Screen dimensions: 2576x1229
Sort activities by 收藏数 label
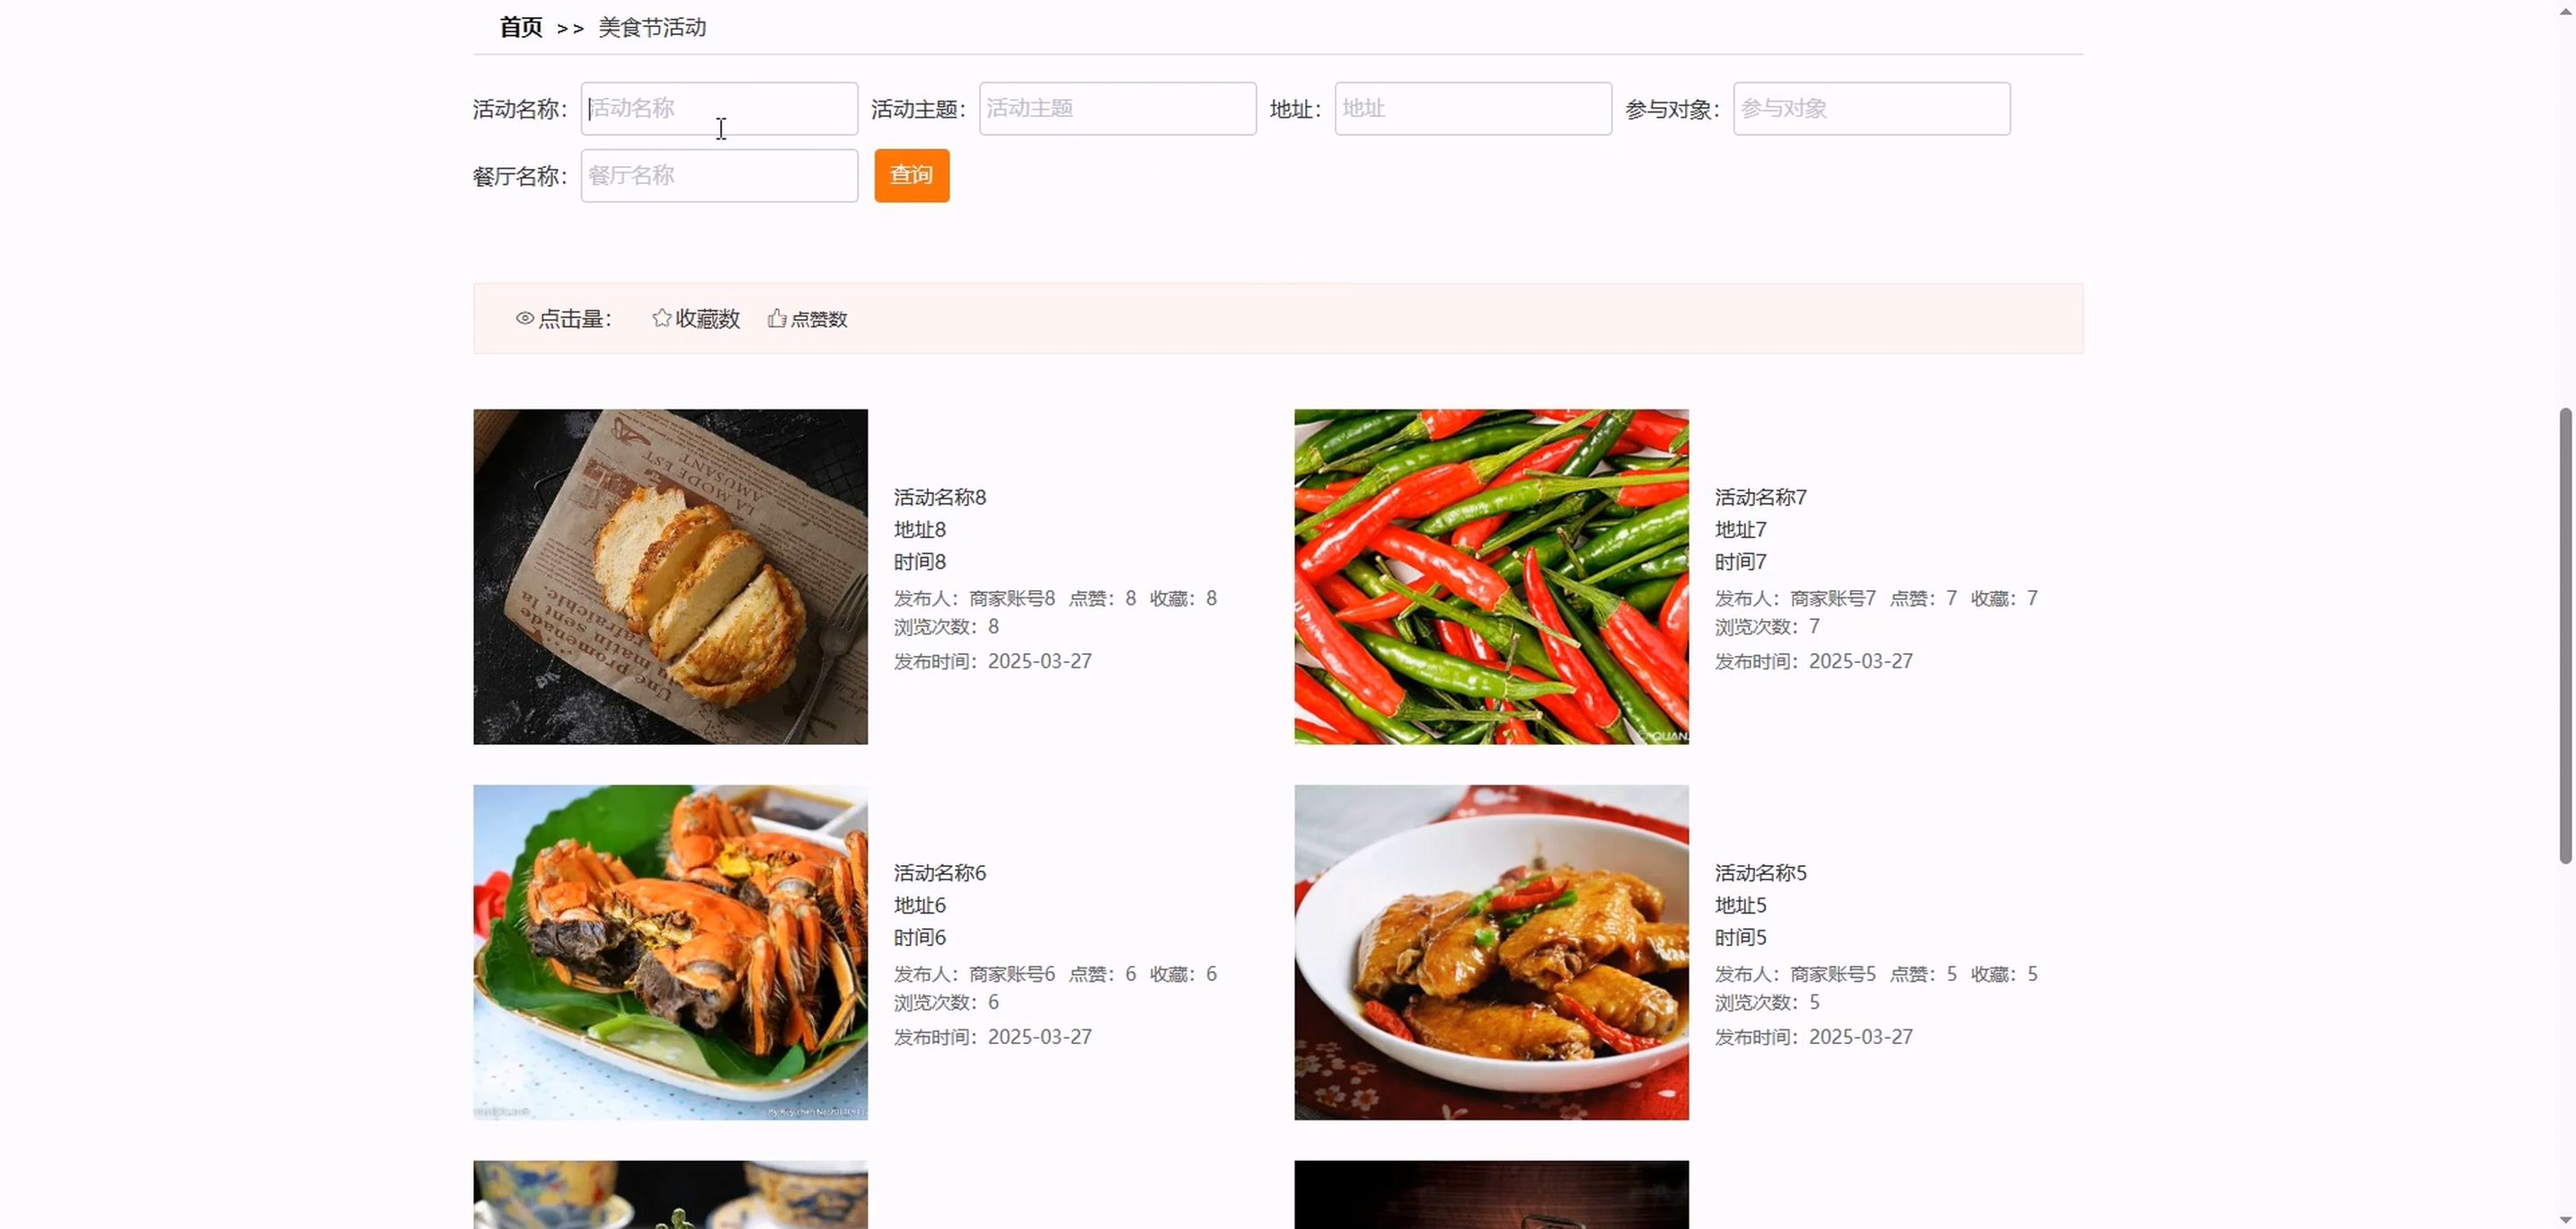point(707,318)
